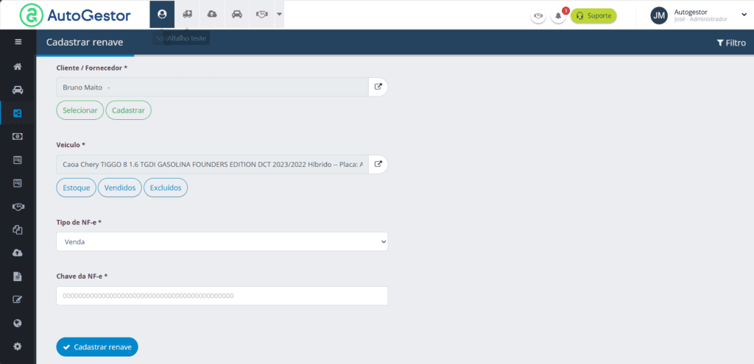754x364 pixels.
Task: Click the globe icon in sidebar
Action: click(18, 323)
